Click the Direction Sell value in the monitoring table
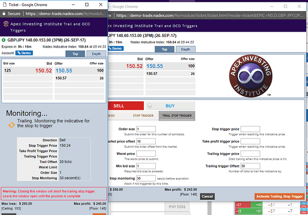 (62, 140)
